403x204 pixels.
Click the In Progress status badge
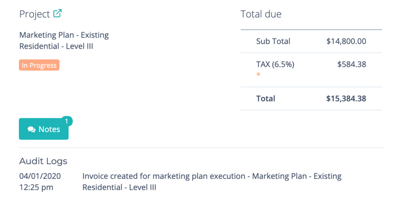click(39, 65)
